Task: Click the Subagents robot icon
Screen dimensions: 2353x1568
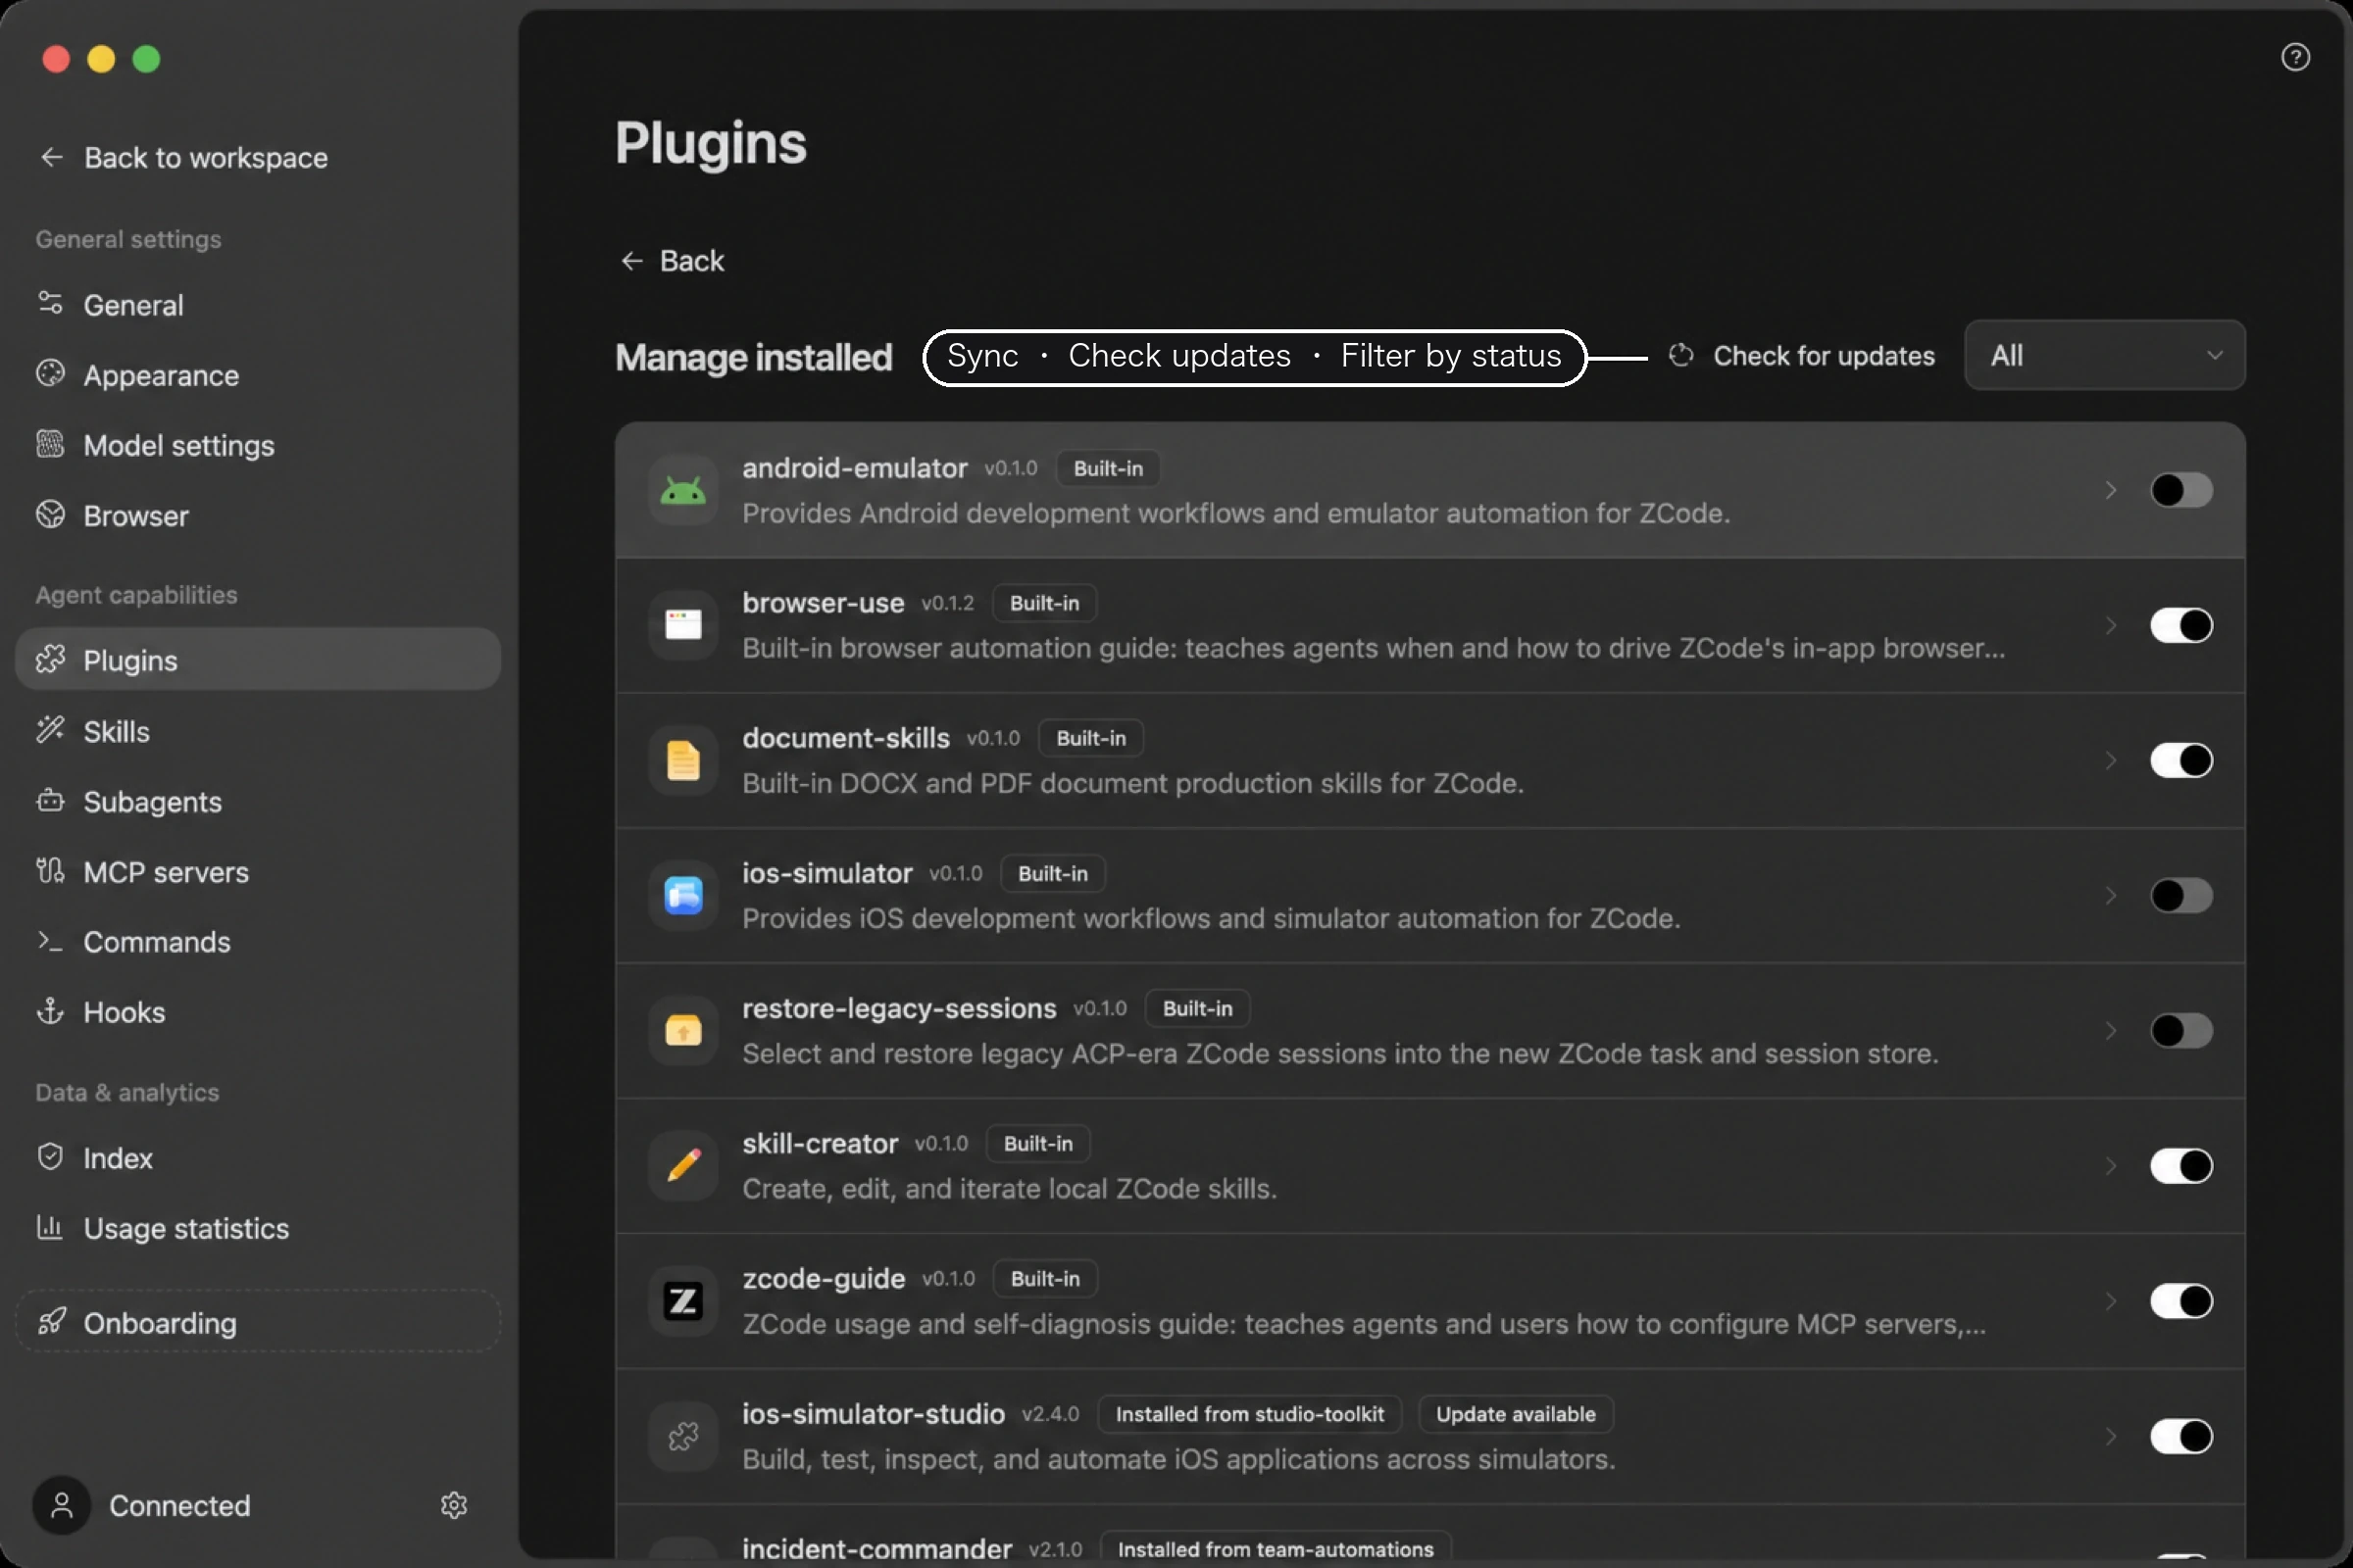Action: [x=50, y=801]
